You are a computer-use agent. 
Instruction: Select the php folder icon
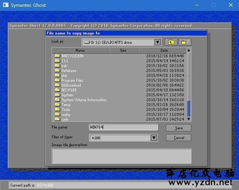click(57, 75)
